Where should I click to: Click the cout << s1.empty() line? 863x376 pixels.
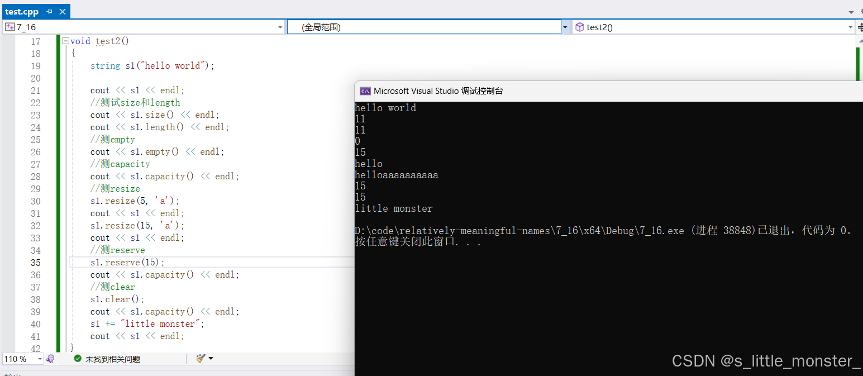coord(158,152)
